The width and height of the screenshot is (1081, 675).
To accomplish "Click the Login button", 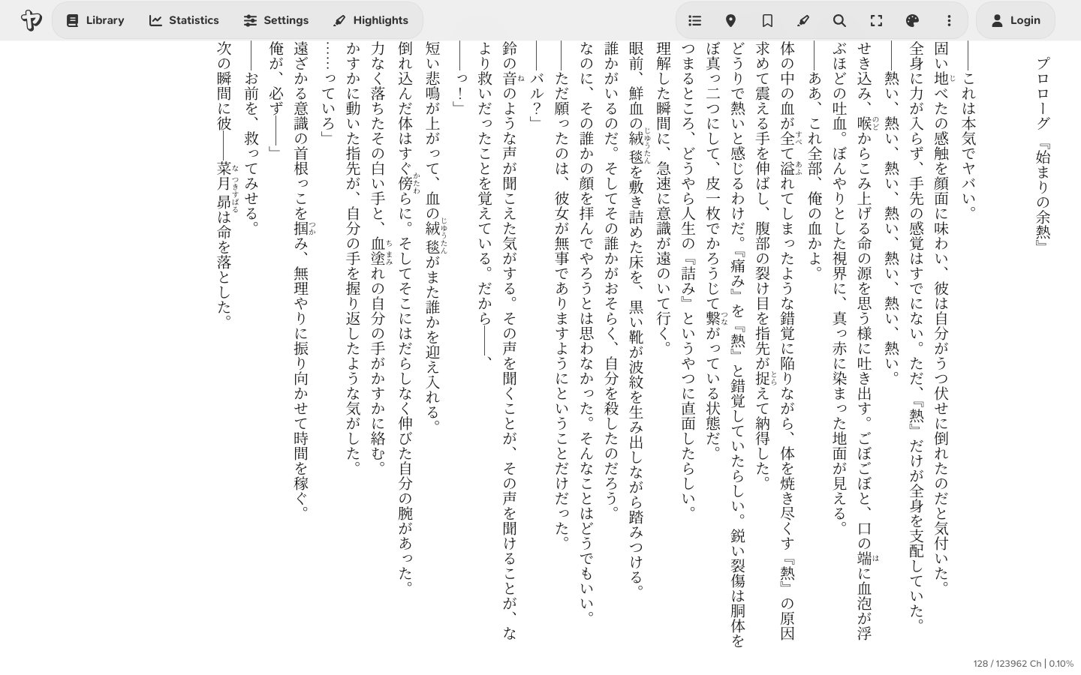I will coord(1016,20).
